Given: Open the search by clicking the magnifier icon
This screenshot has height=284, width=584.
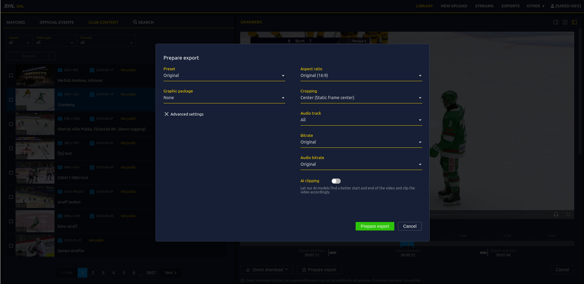Looking at the screenshot, I should pos(135,22).
